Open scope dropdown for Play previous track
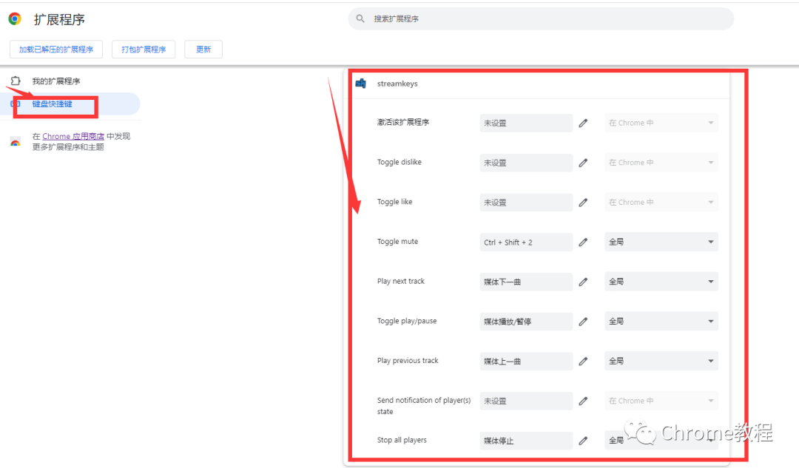The height and width of the screenshot is (468, 799). pyautogui.click(x=661, y=361)
